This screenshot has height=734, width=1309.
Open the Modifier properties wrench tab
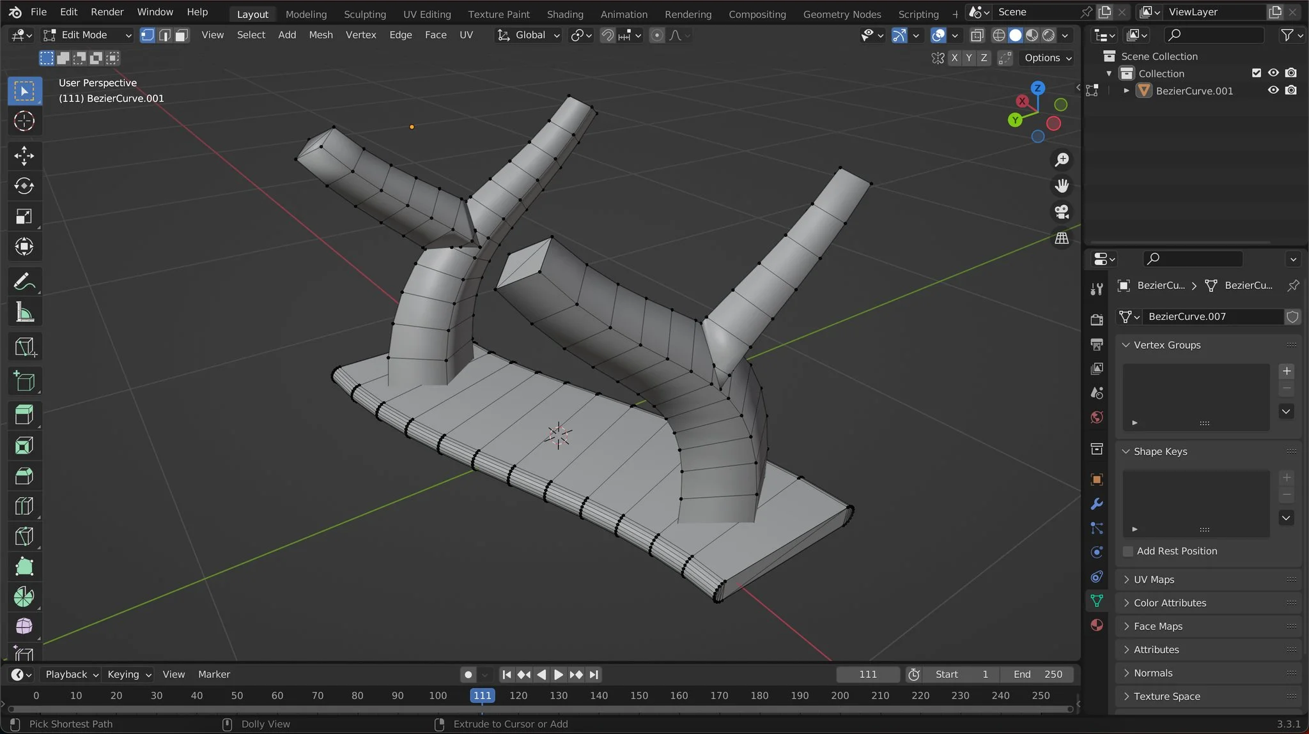[x=1097, y=504]
